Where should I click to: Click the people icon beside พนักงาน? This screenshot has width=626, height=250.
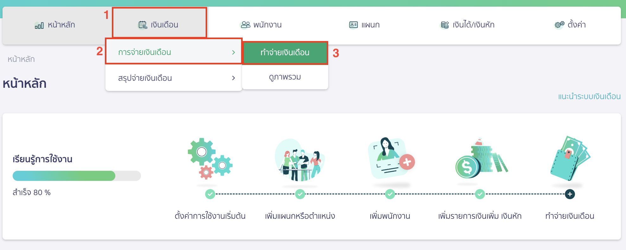[x=246, y=25]
